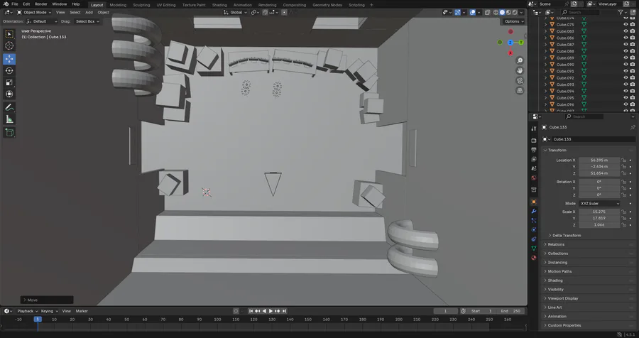This screenshot has height=338, width=639.
Task: Open the Edit menu
Action: pos(26,4)
